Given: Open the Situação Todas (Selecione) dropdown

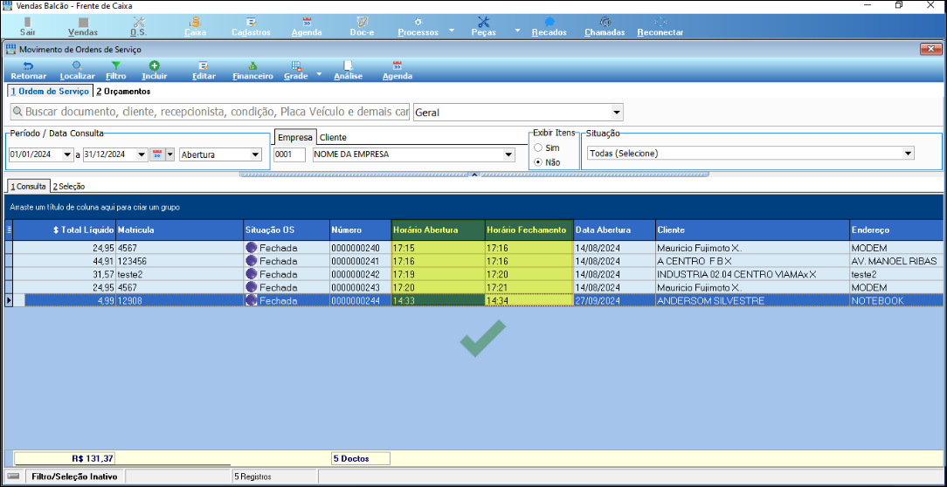Looking at the screenshot, I should click(908, 154).
